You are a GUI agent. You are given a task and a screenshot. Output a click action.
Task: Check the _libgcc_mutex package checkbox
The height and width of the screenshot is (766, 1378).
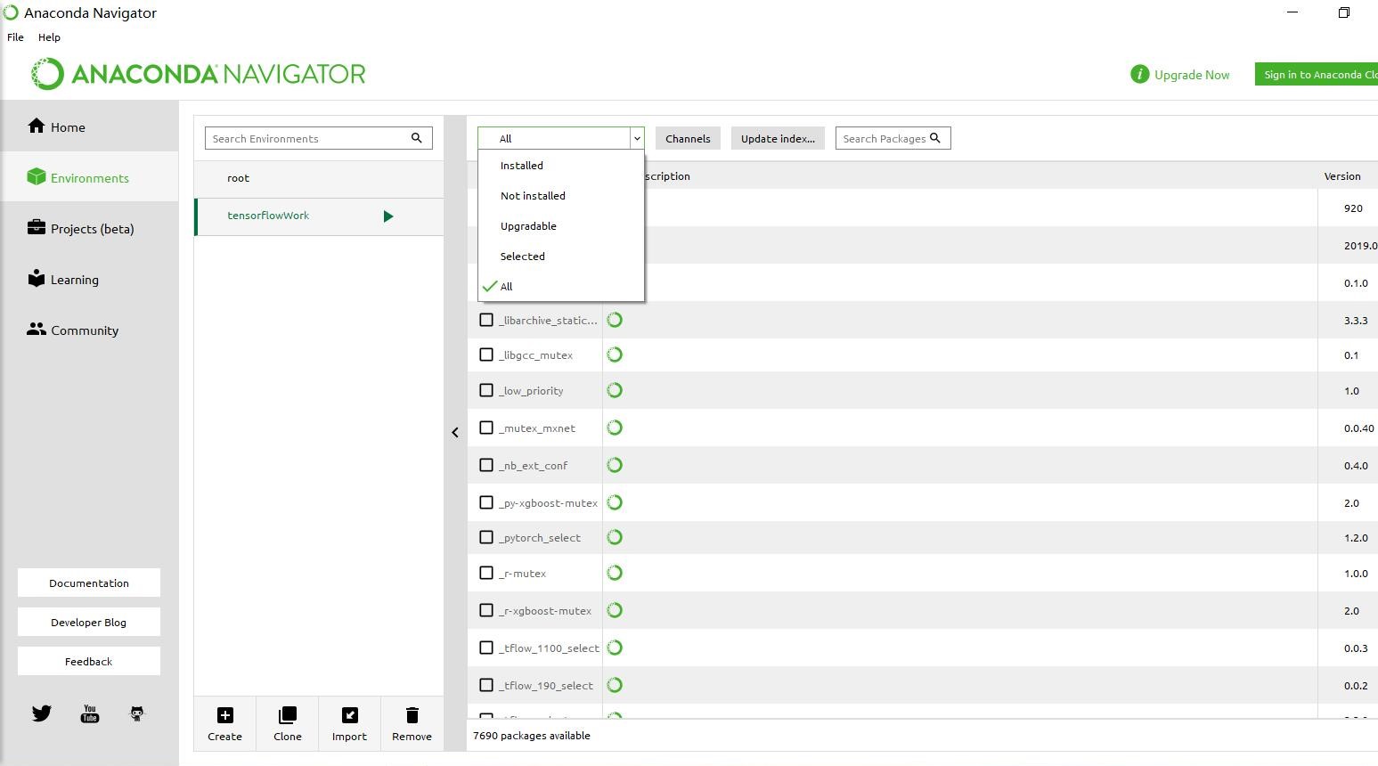tap(486, 354)
